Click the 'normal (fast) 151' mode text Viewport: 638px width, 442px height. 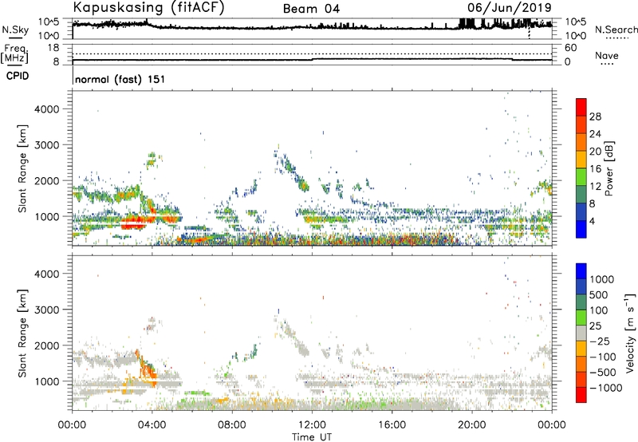120,79
